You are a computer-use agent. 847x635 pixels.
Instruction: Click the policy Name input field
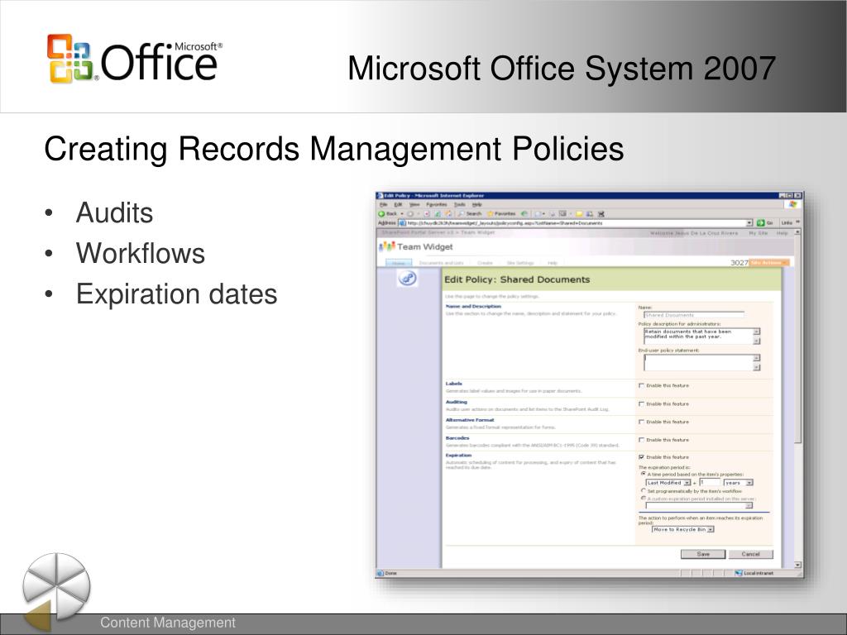694,315
